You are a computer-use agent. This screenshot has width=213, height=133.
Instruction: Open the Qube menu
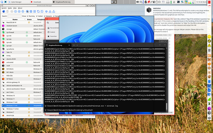point(10,8)
